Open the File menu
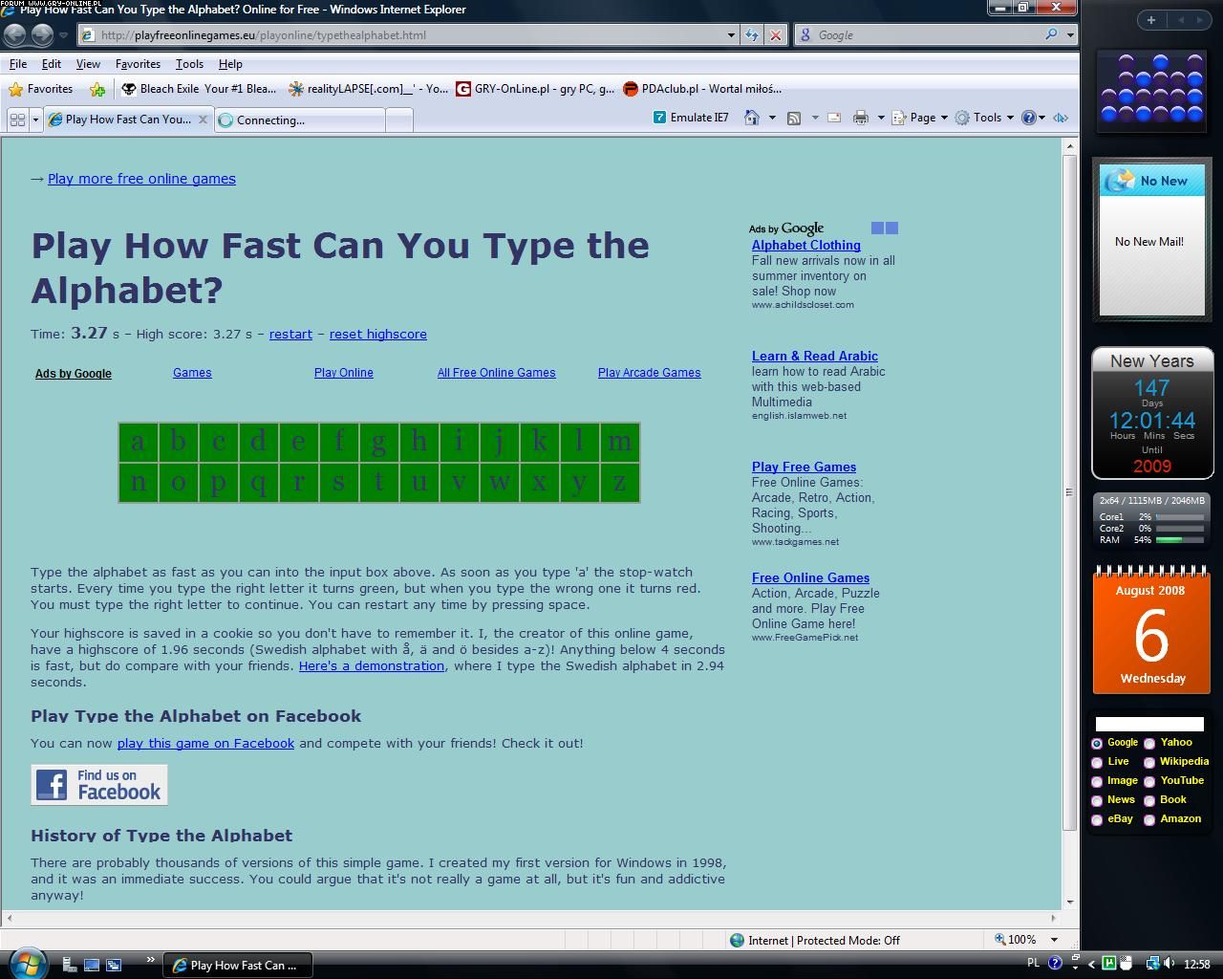 click(x=18, y=64)
